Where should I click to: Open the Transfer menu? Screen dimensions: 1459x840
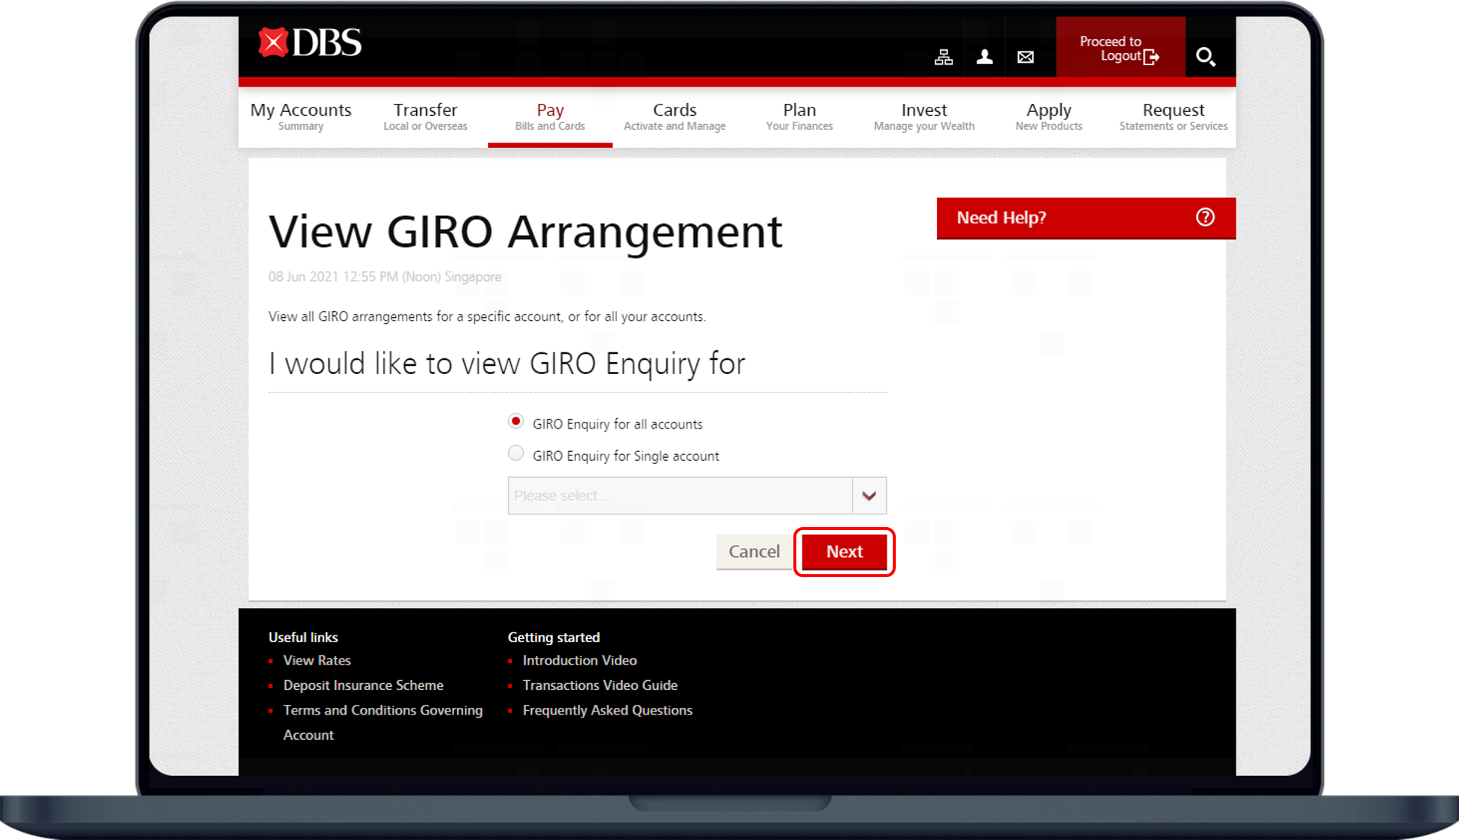pyautogui.click(x=425, y=116)
